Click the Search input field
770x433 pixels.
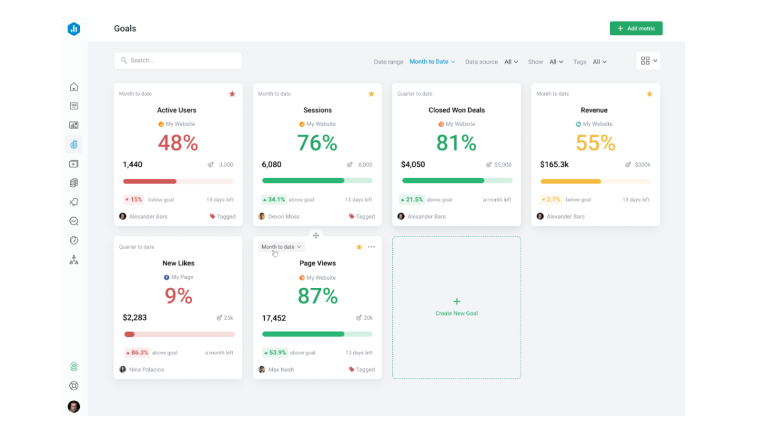[178, 61]
